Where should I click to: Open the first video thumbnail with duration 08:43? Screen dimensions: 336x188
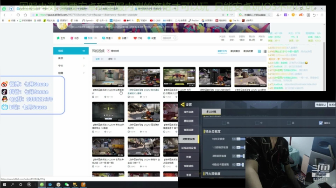tap(108, 77)
